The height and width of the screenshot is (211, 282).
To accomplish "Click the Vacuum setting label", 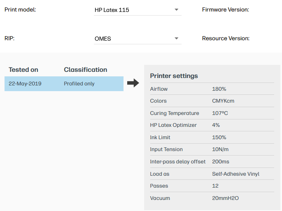I will click(x=160, y=198).
